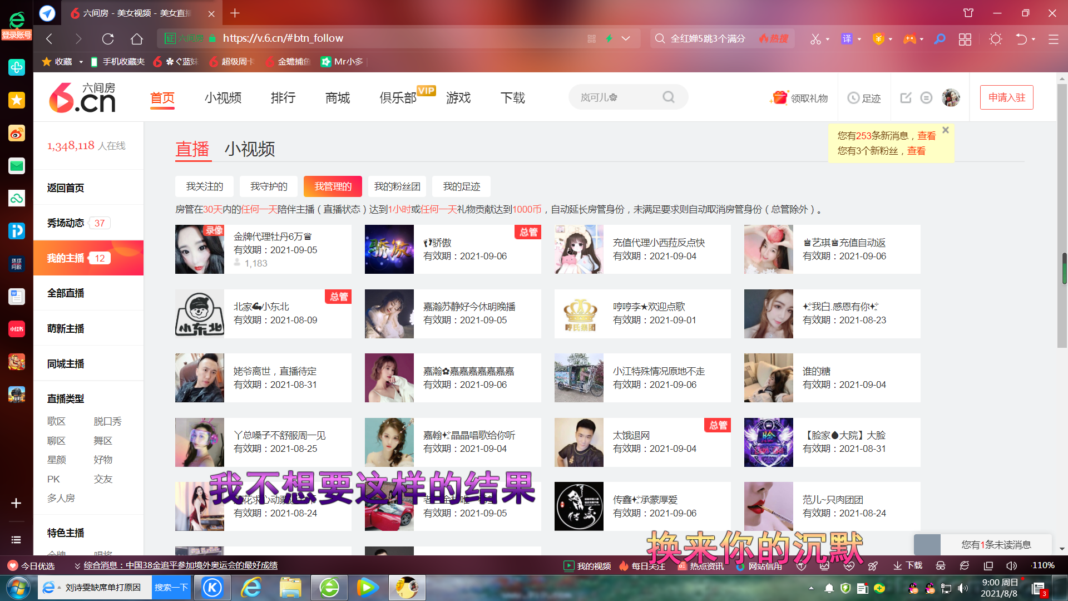Open the K music app taskbar icon
1068x601 pixels.
(212, 588)
